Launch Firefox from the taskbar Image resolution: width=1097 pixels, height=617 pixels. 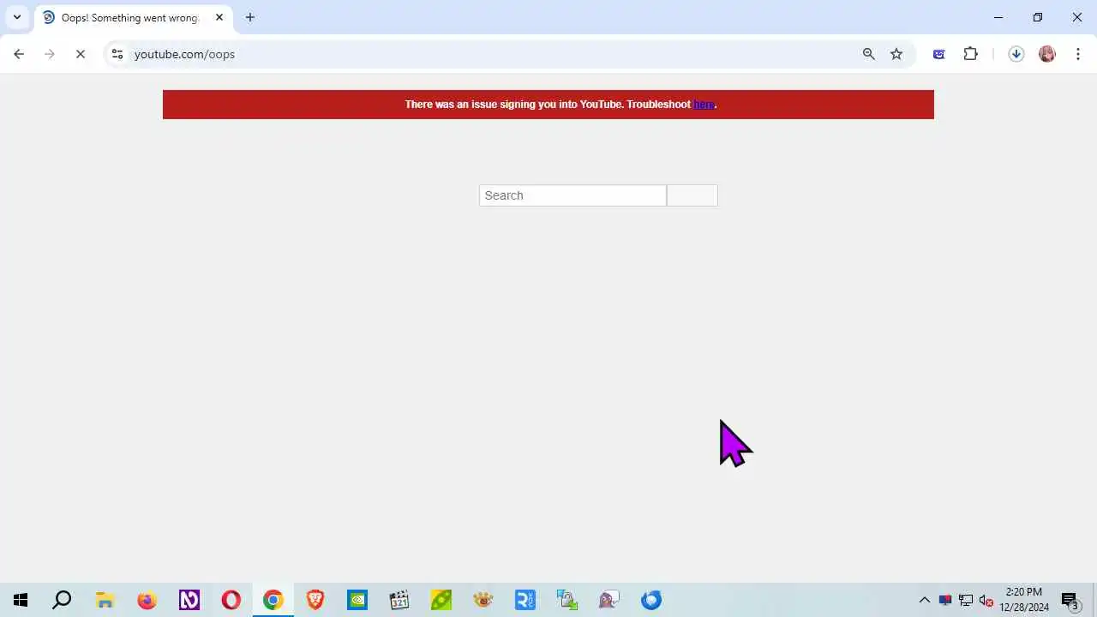pos(147,600)
